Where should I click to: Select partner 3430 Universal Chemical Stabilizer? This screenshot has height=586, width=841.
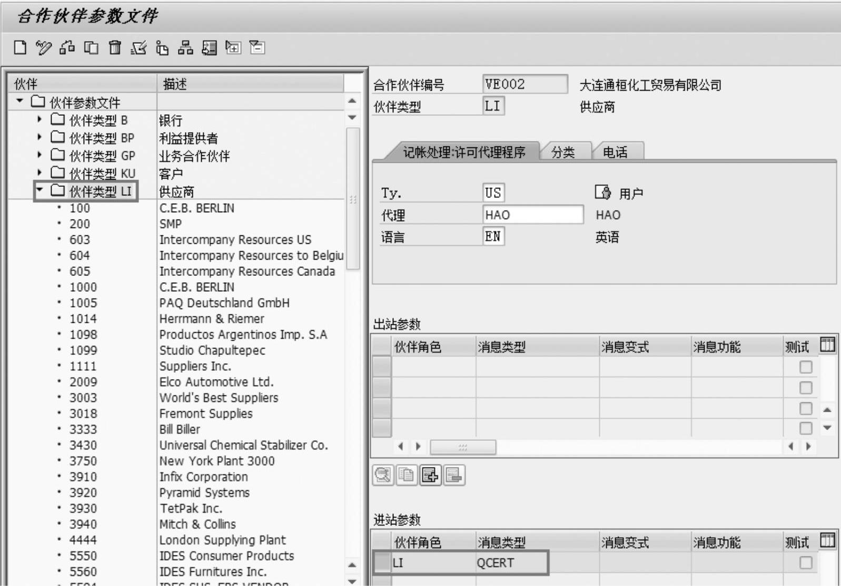(x=83, y=445)
